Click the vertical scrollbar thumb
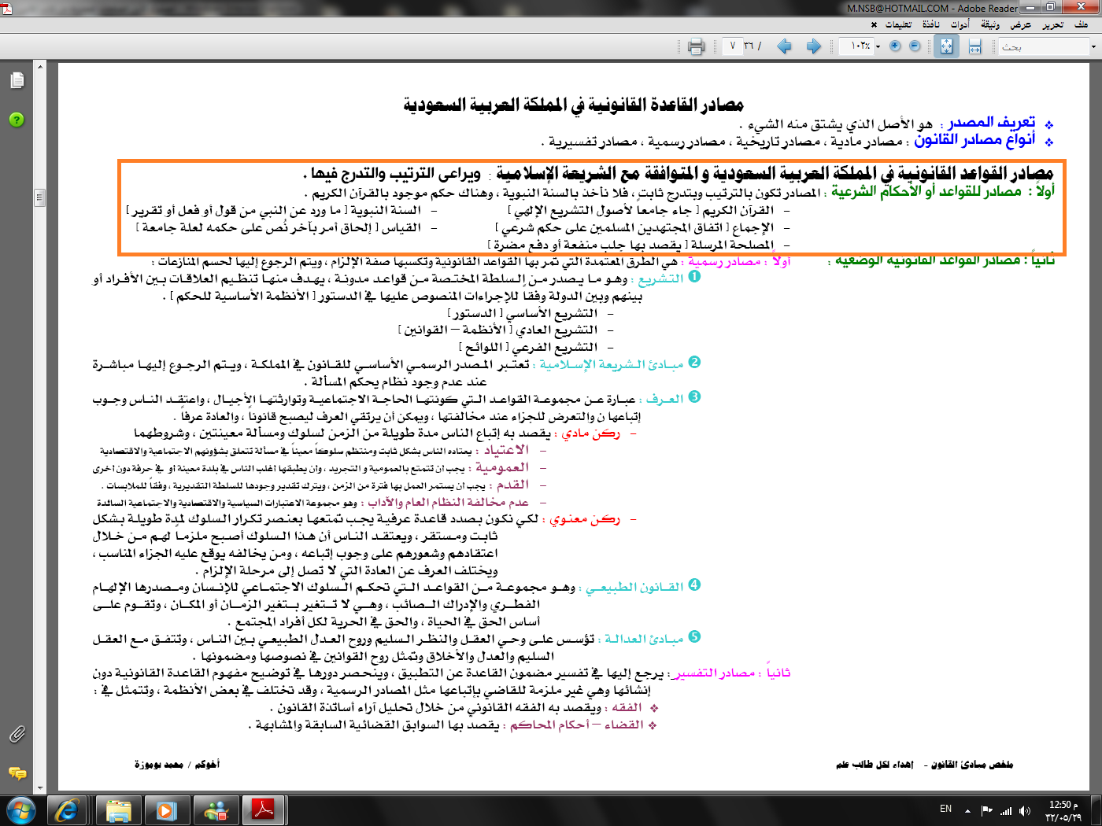The width and height of the screenshot is (1102, 826). tap(40, 197)
